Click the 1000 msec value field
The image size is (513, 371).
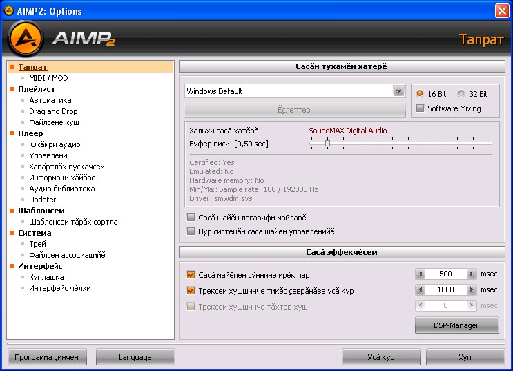pyautogui.click(x=445, y=289)
